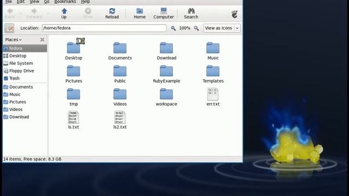
Task: Go up one directory with Up button
Action: coord(64,13)
